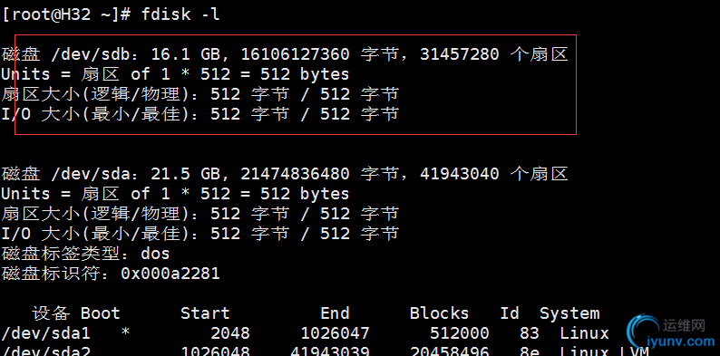Click the End column header
720x356 pixels.
click(x=336, y=313)
